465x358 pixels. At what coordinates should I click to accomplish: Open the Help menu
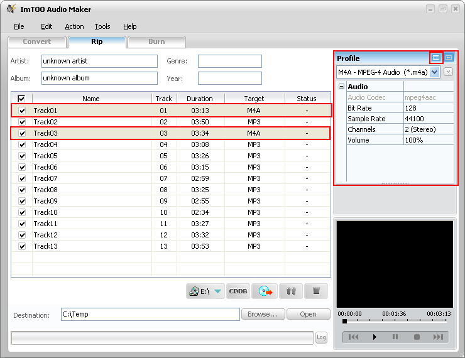click(130, 26)
